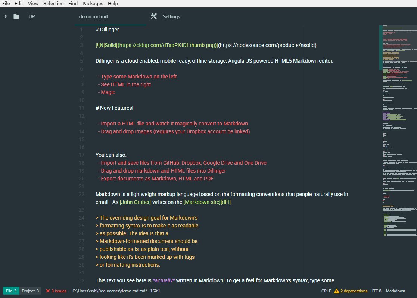Click the 'The overriding design goal' quote line

pyautogui.click(x=147, y=218)
